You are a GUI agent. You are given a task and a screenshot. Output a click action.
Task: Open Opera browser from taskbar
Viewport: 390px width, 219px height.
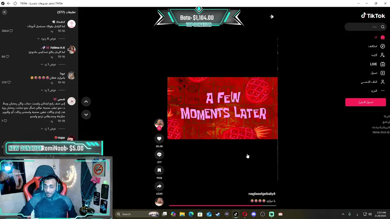[x=245, y=214]
